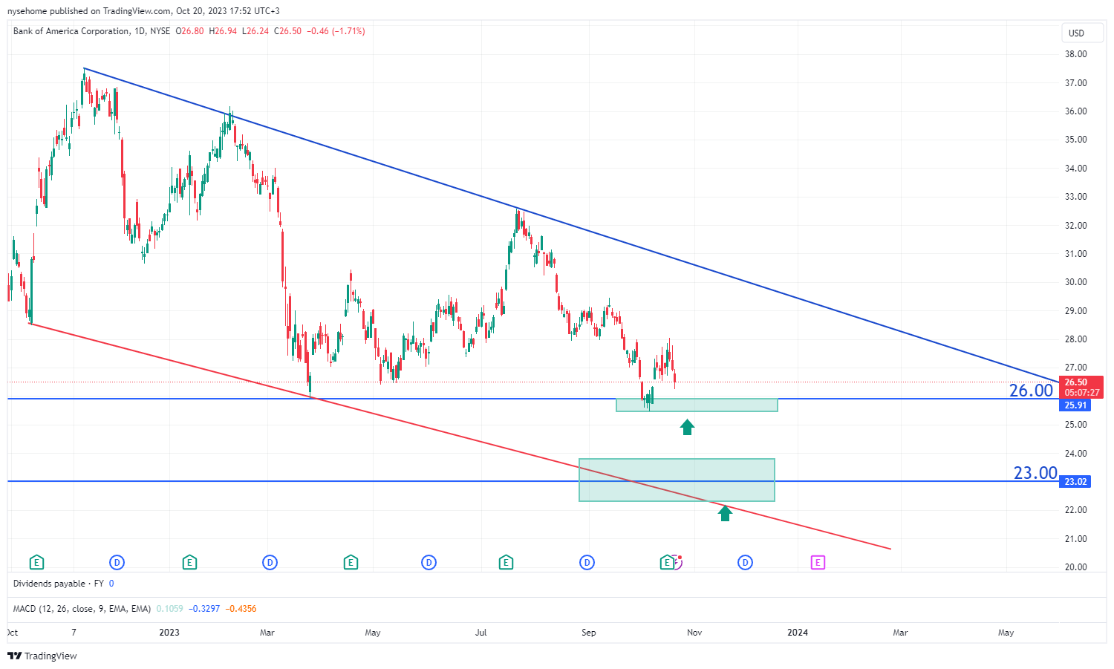Click the close value C26.50
Screen dimensions: 1114x669
287,31
